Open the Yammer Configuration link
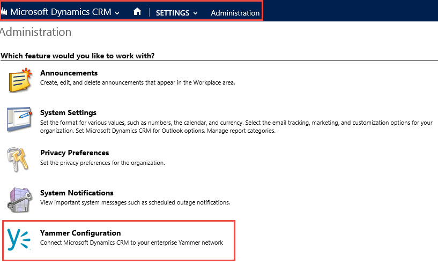 pyautogui.click(x=80, y=233)
